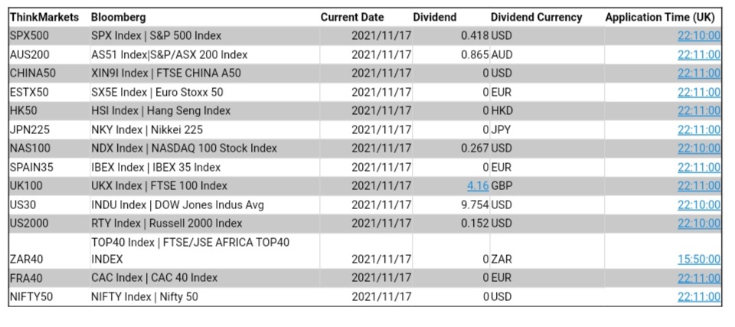Click the Dividend Currency column header

click(x=536, y=17)
